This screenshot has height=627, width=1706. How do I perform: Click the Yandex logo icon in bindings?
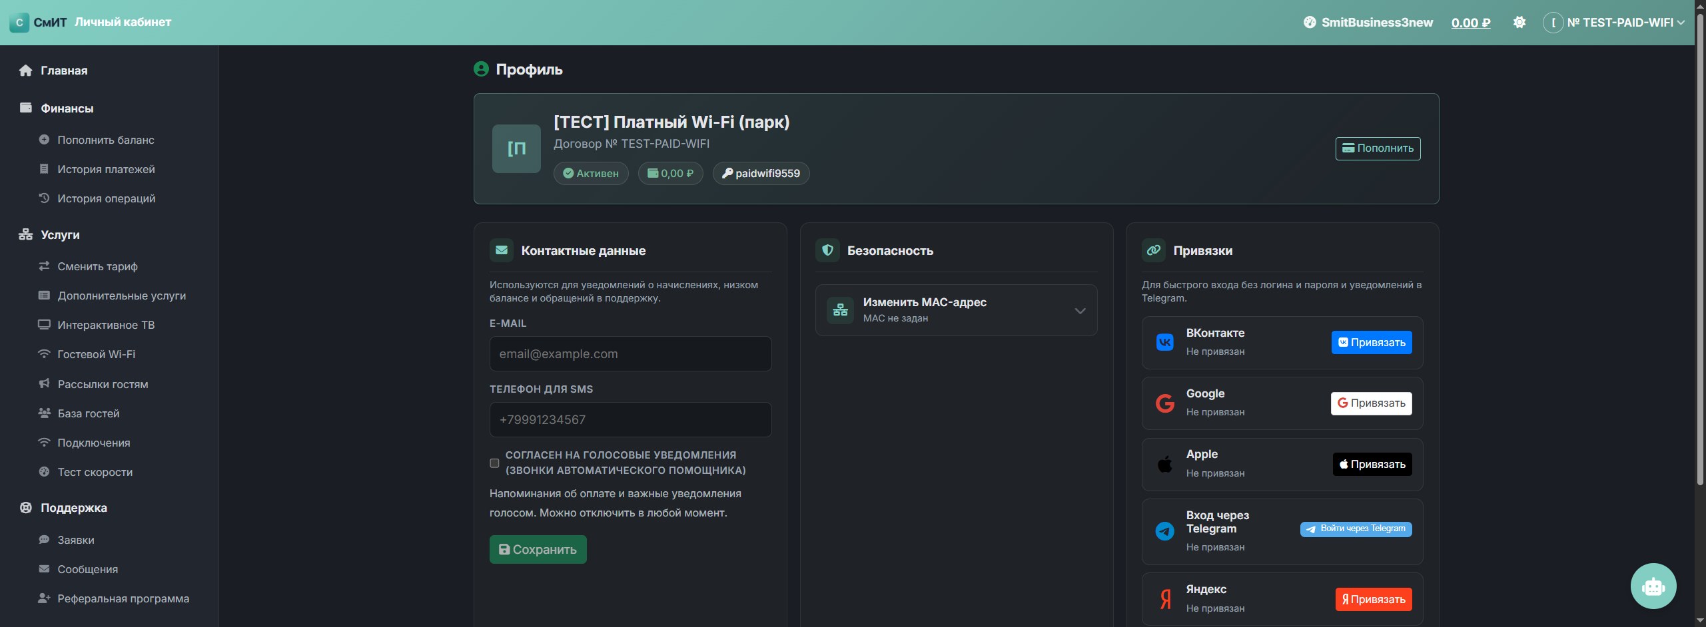point(1165,599)
